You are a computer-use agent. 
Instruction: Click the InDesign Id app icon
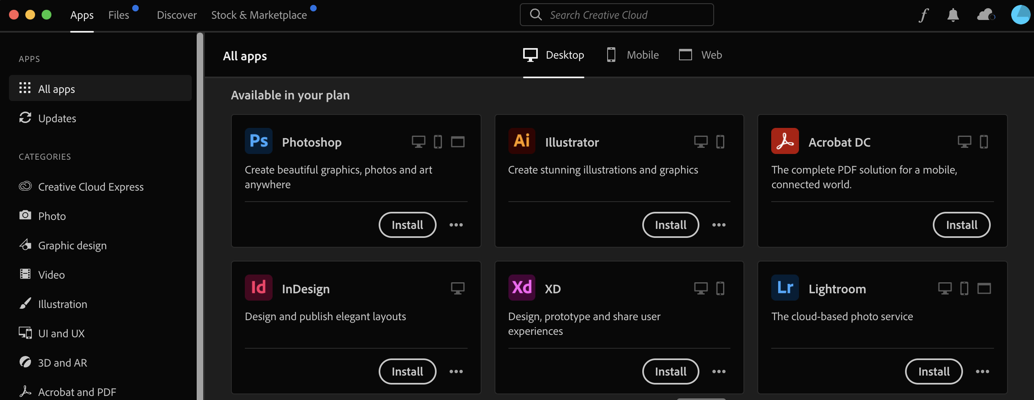(x=259, y=288)
